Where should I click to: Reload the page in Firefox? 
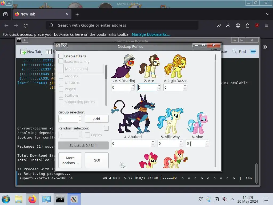coord(26,25)
